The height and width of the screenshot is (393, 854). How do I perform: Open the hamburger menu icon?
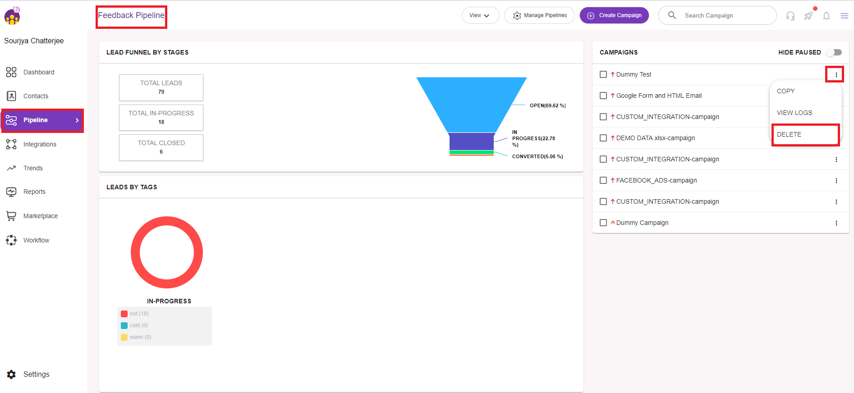pyautogui.click(x=844, y=16)
